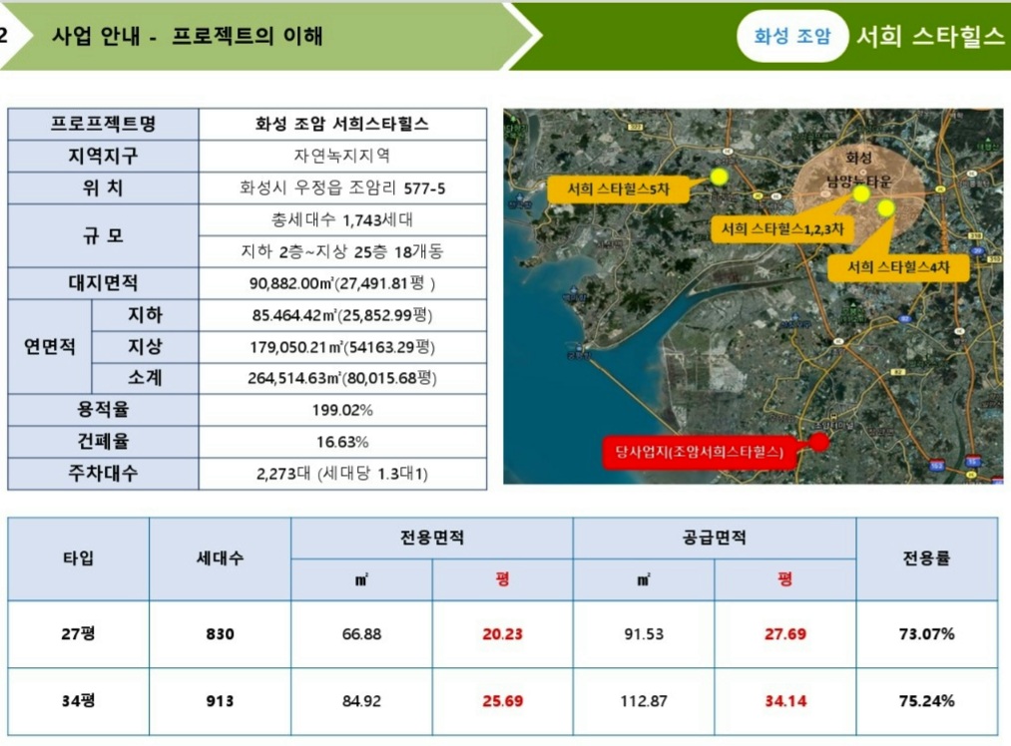Click the 주차대수 label cell
The height and width of the screenshot is (746, 1011).
[x=103, y=474]
